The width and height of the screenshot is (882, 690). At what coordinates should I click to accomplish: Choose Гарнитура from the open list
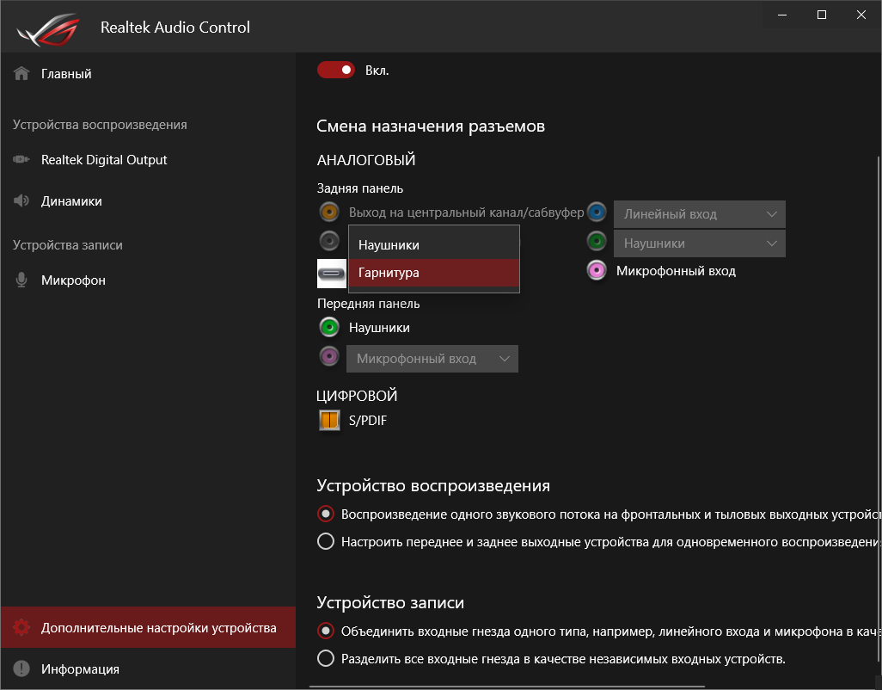click(x=433, y=273)
